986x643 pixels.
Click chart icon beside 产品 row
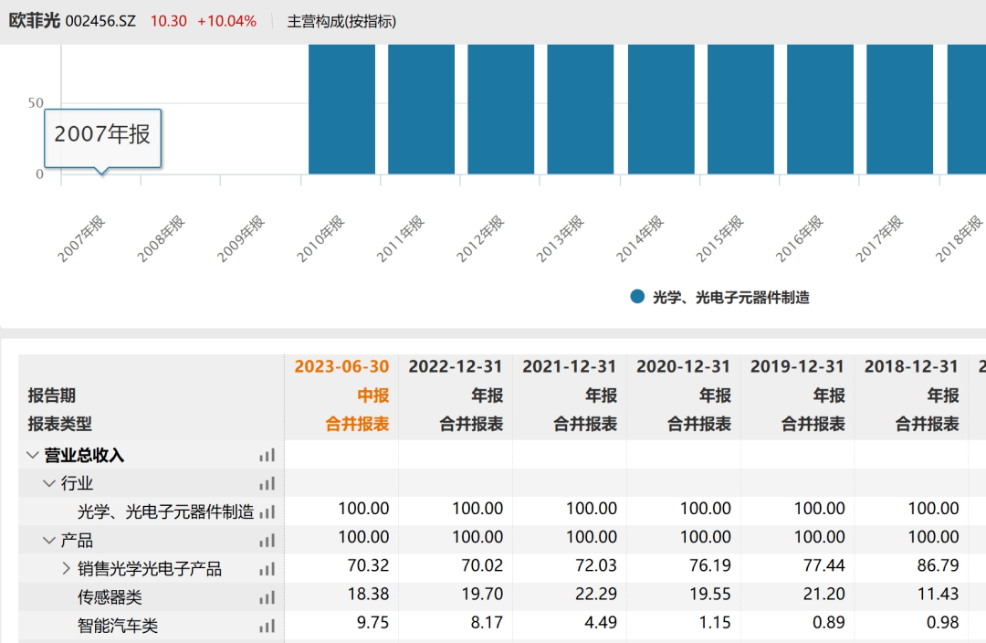coord(267,540)
